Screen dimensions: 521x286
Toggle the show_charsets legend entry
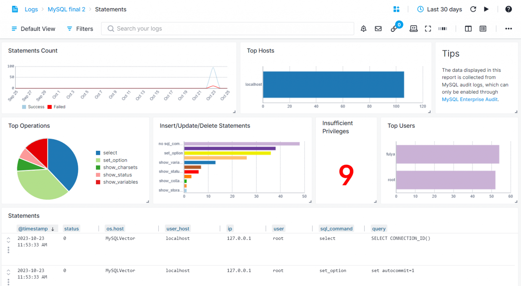120,167
